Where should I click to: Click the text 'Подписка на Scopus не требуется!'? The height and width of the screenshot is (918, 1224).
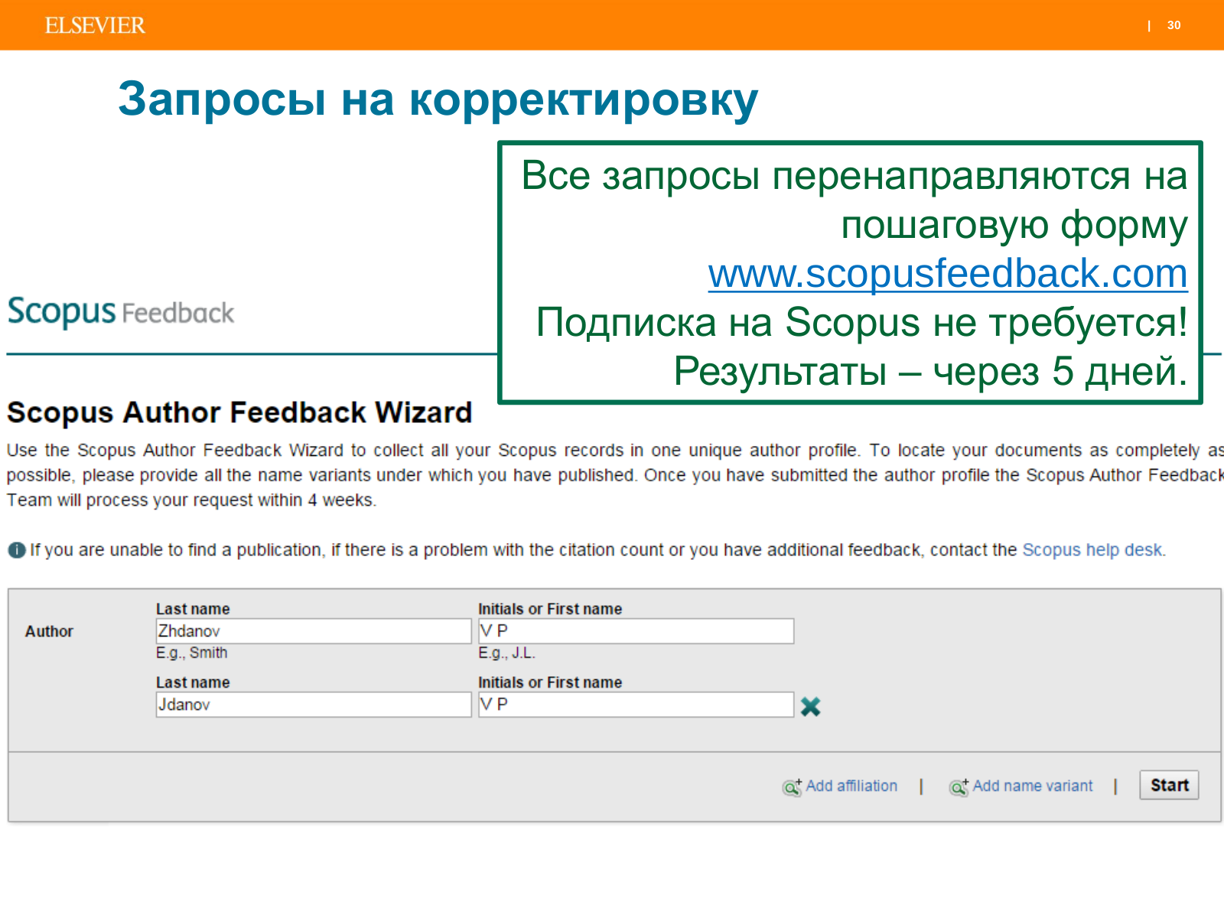click(x=862, y=322)
